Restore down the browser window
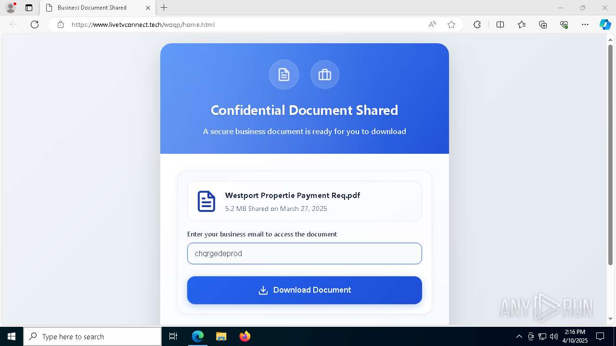The width and height of the screenshot is (616, 346). (x=583, y=8)
